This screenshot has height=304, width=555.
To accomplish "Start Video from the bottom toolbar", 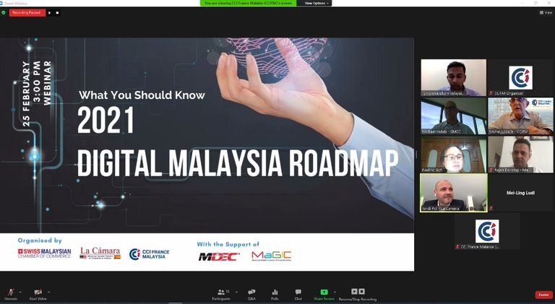I will pyautogui.click(x=38, y=292).
